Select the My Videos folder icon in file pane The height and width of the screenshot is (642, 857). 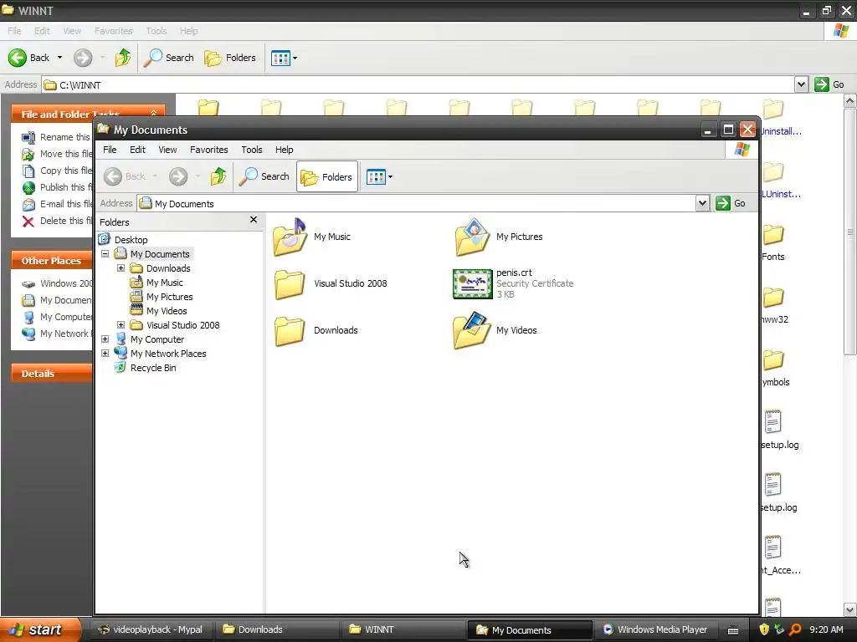(472, 330)
